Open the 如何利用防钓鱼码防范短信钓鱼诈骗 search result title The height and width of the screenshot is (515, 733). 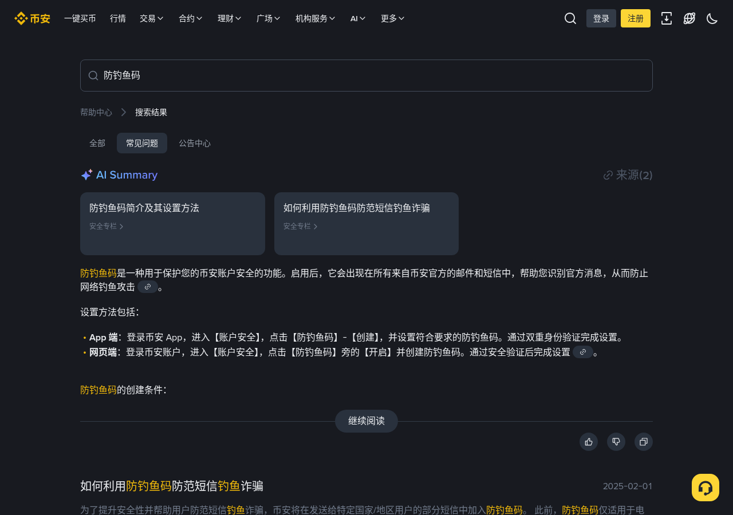click(172, 486)
